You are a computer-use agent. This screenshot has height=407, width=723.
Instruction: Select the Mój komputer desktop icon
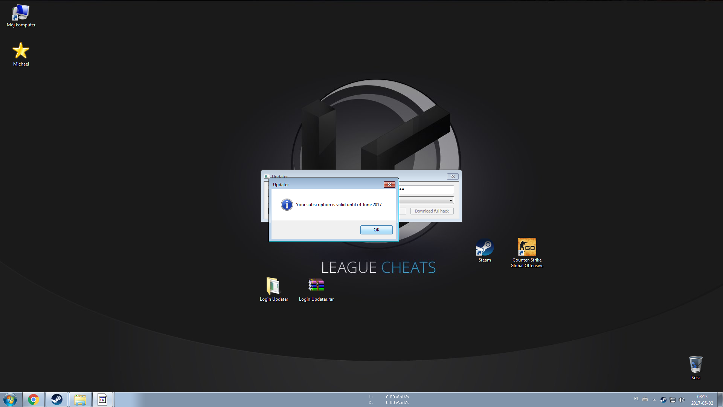pos(21,16)
